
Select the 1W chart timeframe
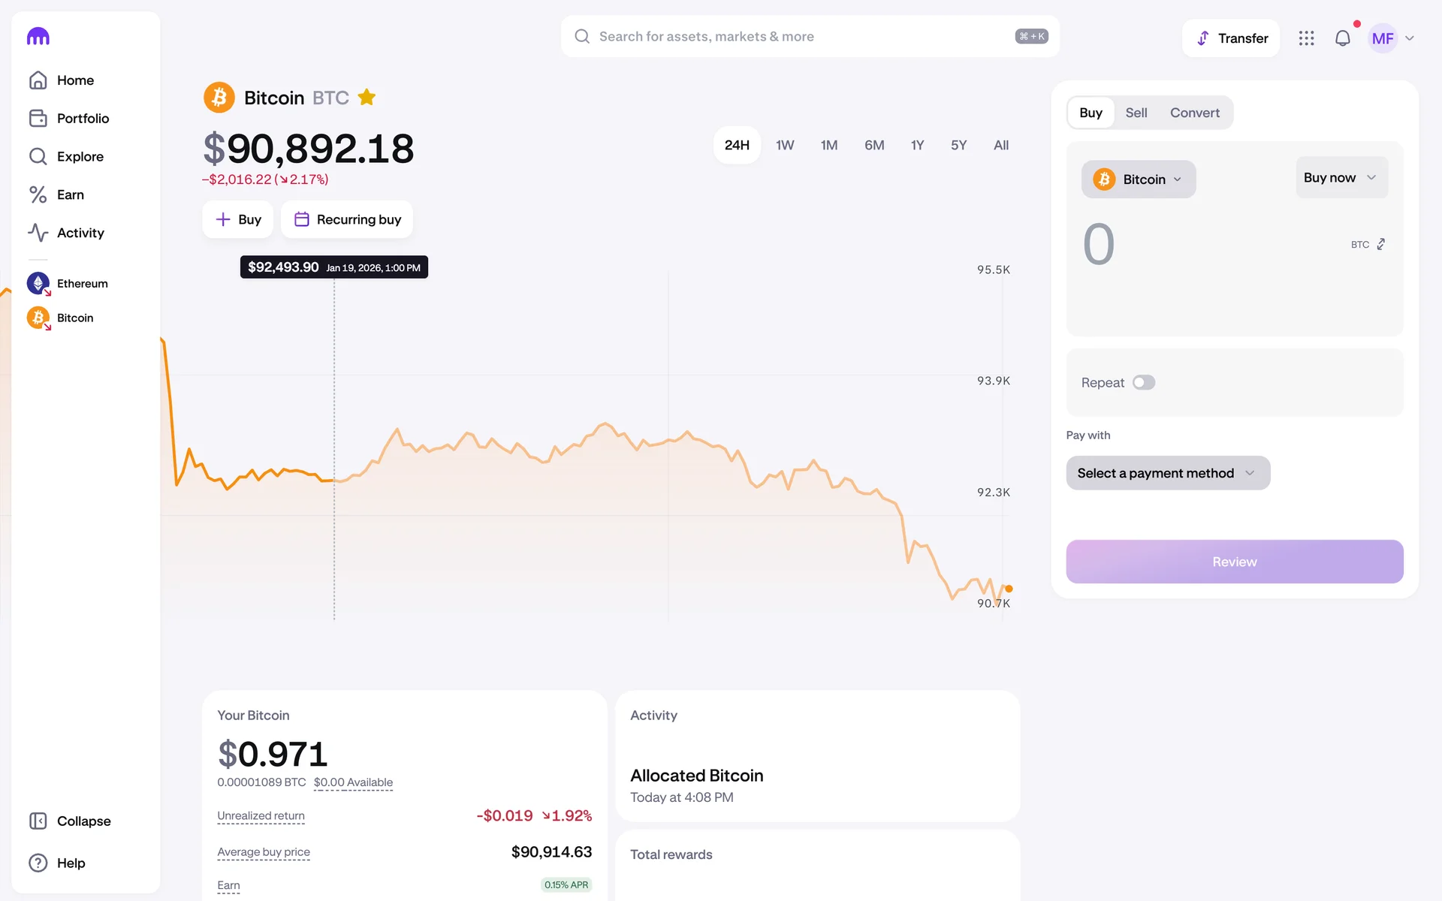[x=784, y=145]
